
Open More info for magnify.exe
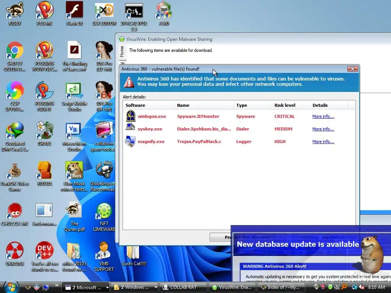pos(323,142)
